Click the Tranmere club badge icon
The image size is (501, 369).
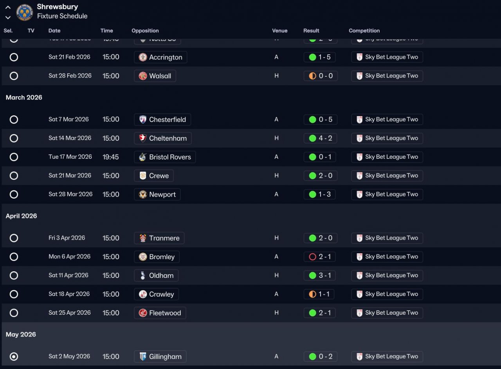click(143, 238)
